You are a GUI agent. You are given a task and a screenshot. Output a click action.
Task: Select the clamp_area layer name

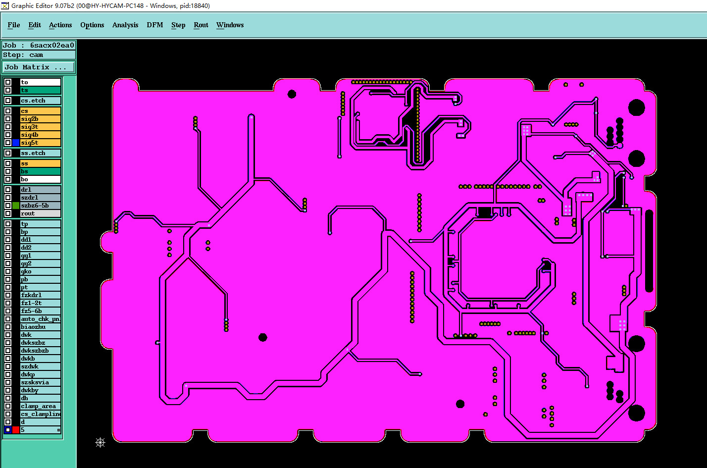[x=41, y=406]
